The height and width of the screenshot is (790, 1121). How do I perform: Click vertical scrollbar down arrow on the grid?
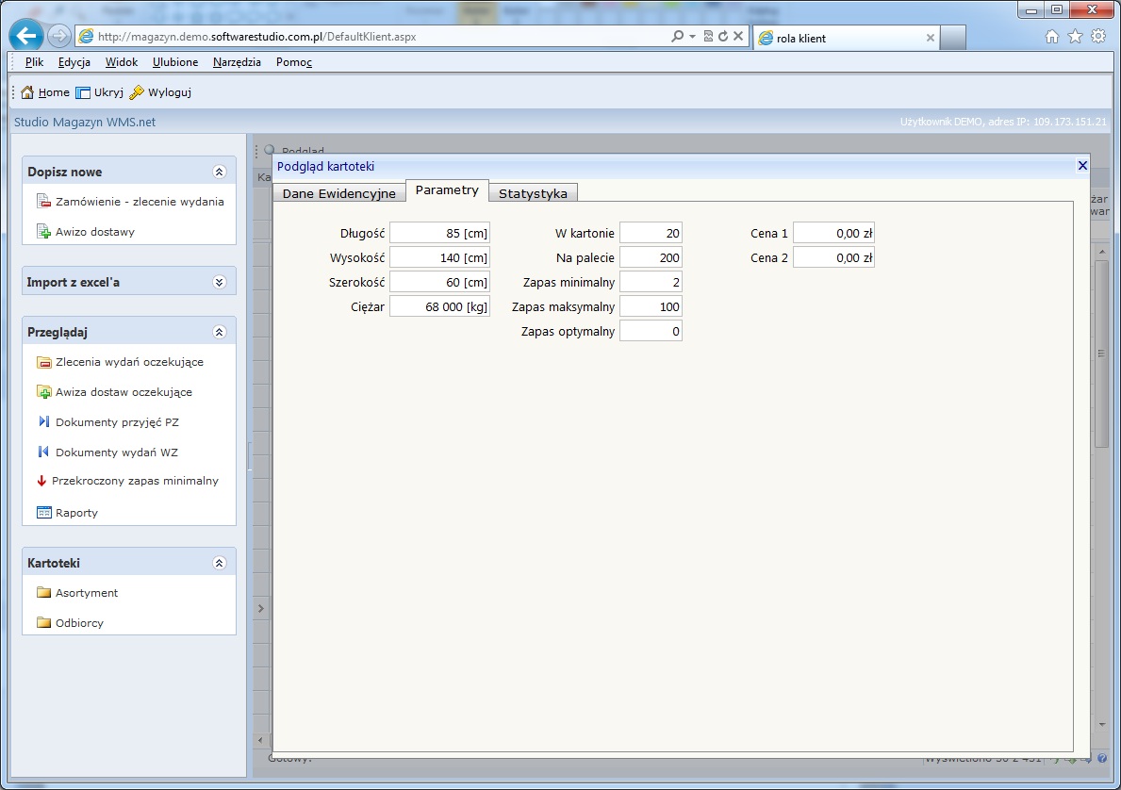[x=1102, y=724]
